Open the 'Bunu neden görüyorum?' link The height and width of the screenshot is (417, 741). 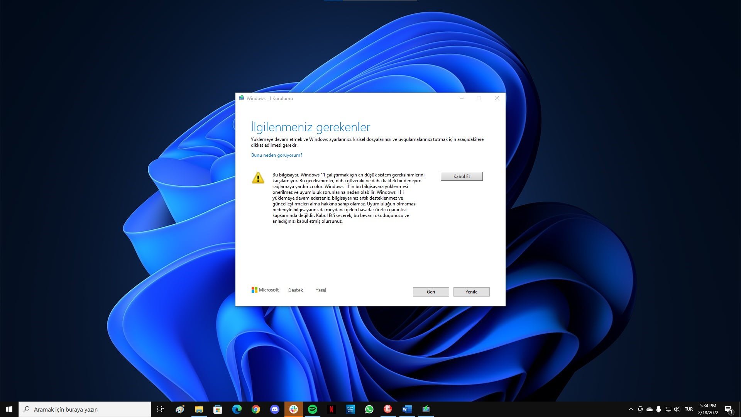click(276, 155)
